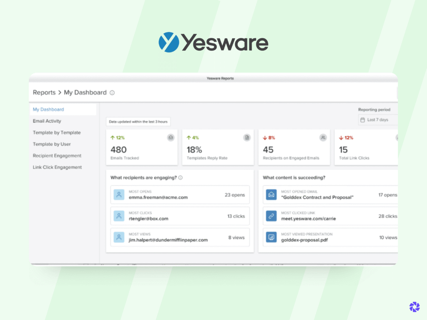The image size is (427, 320).
Task: Click the Reports breadcrumb link
Action: click(44, 92)
